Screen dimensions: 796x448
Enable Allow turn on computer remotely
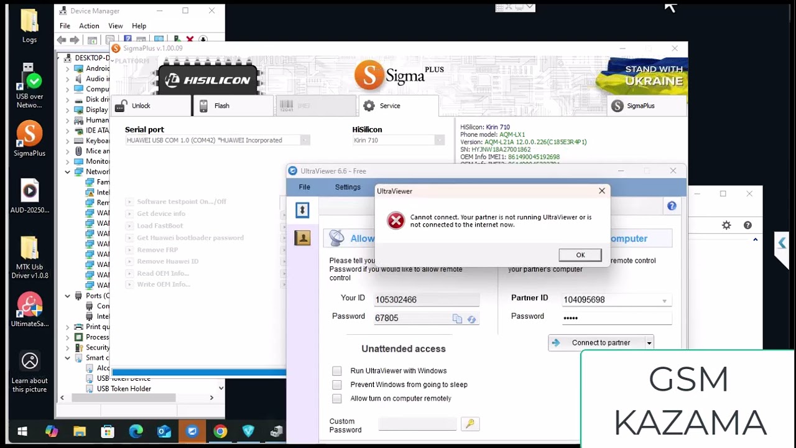click(336, 399)
